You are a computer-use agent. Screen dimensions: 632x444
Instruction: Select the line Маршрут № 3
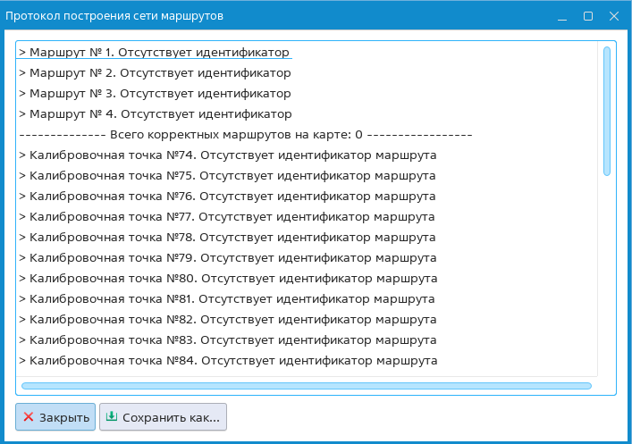click(156, 93)
